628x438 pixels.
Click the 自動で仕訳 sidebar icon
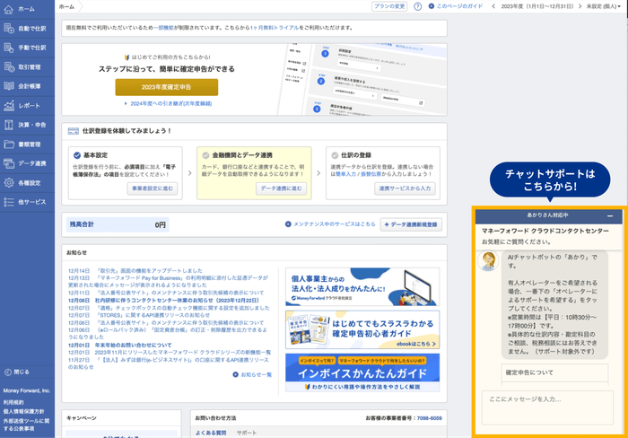click(x=8, y=28)
